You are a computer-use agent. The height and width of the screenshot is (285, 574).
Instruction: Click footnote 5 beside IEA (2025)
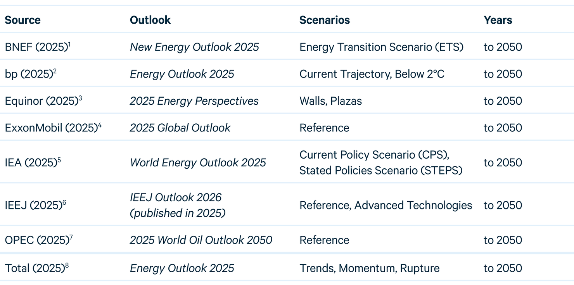(59, 160)
